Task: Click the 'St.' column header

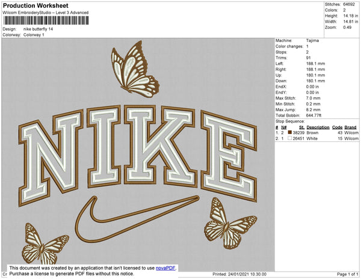Action: click(x=301, y=127)
